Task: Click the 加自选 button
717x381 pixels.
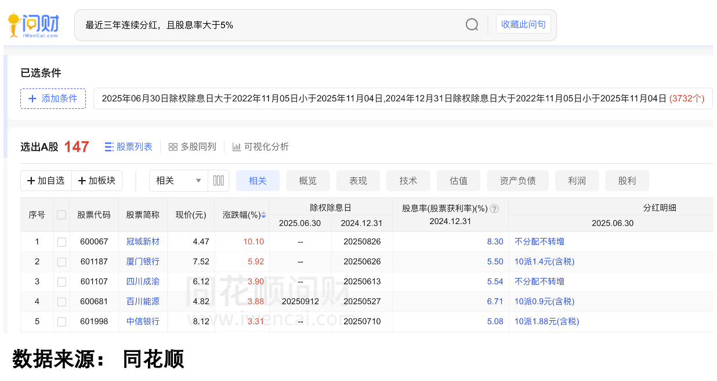Action: tap(46, 181)
